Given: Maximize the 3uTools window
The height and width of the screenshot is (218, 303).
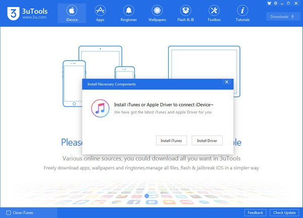Looking at the screenshot, I should 288,3.
